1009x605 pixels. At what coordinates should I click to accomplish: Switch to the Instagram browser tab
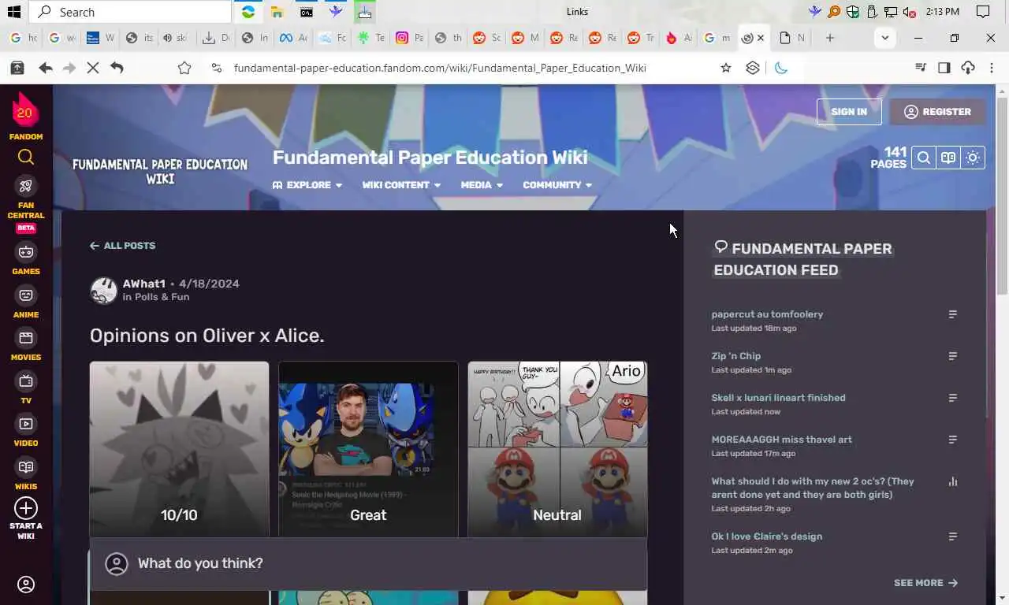[409, 38]
